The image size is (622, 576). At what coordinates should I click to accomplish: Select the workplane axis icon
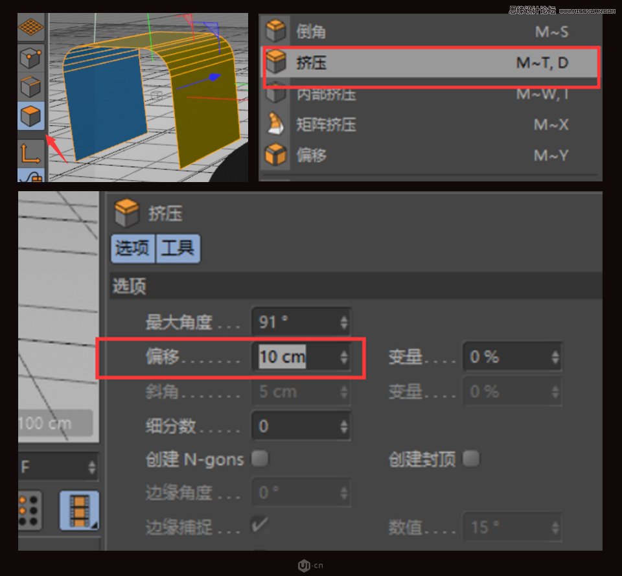(x=30, y=154)
